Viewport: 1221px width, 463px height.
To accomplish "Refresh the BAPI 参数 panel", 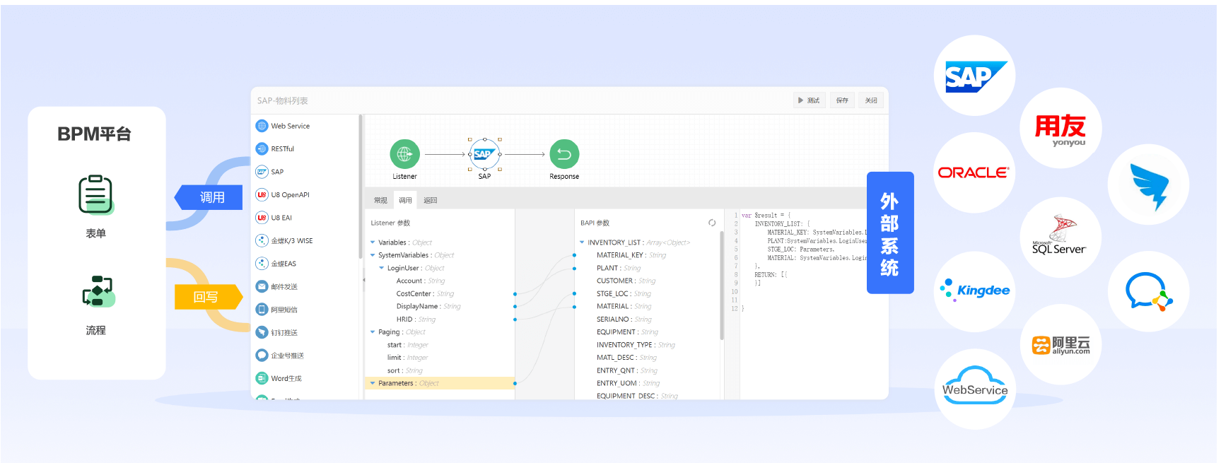I will [712, 223].
